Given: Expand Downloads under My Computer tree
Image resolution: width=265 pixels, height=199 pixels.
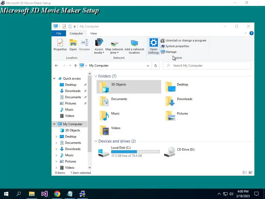Looking at the screenshot, I should pyautogui.click(x=56, y=149).
